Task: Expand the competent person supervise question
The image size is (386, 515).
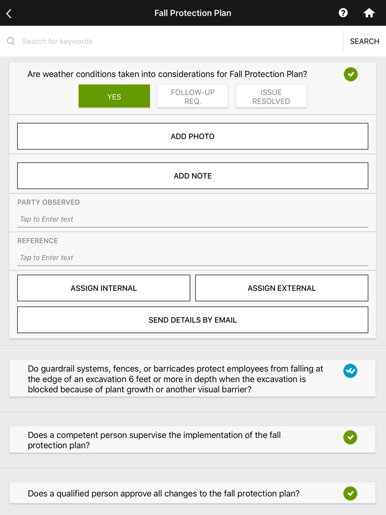Action: 193,440
